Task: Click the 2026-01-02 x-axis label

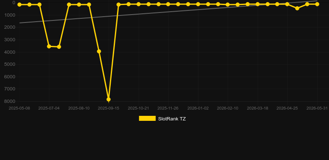Action: click(x=198, y=108)
